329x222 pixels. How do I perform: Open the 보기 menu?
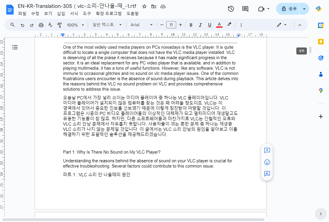(48, 14)
